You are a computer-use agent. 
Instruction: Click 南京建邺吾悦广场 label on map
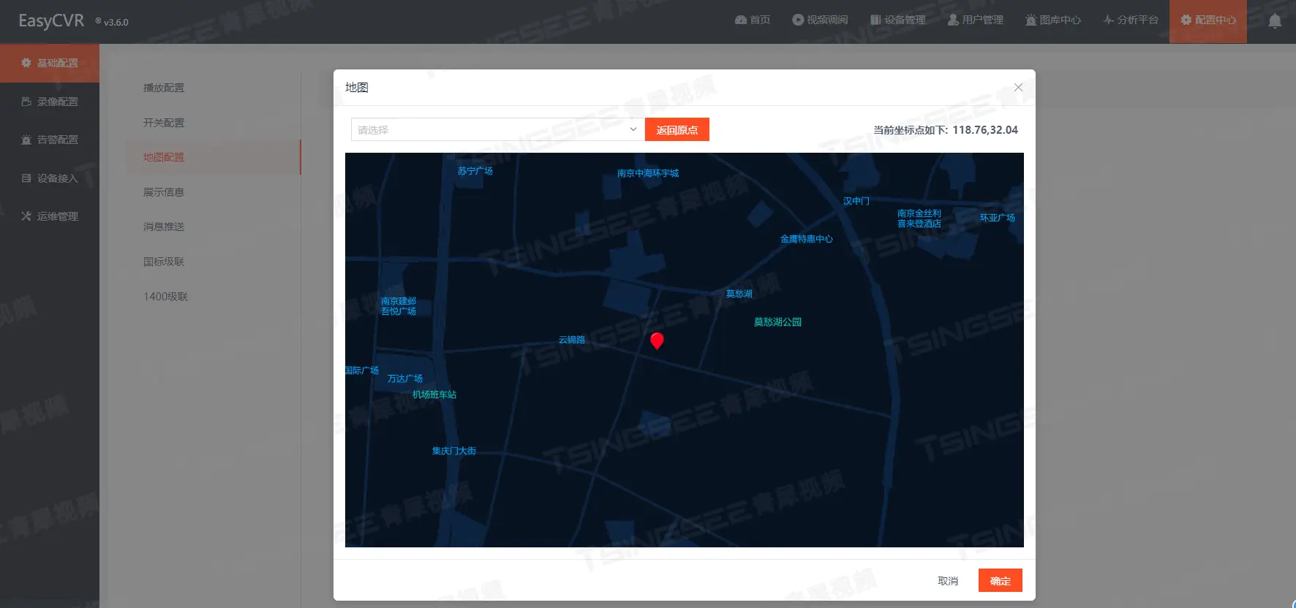(399, 306)
